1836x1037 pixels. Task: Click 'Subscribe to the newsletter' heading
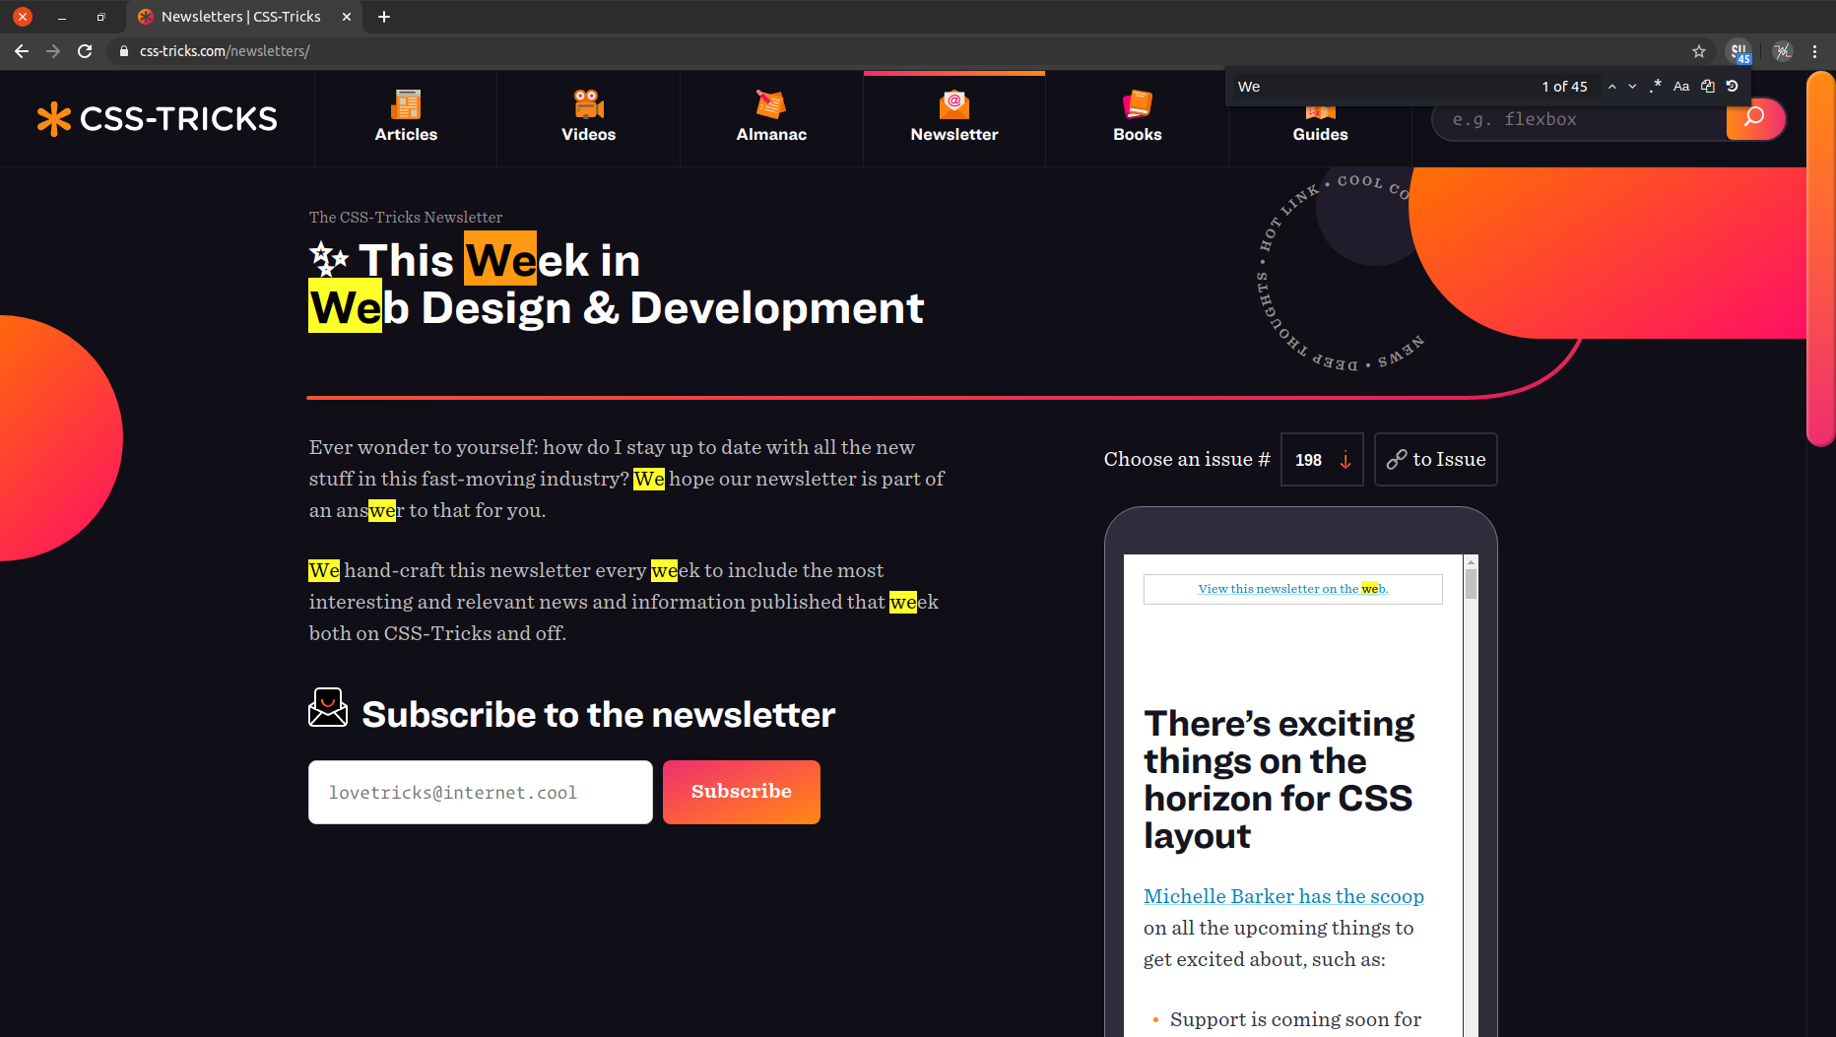tap(599, 715)
